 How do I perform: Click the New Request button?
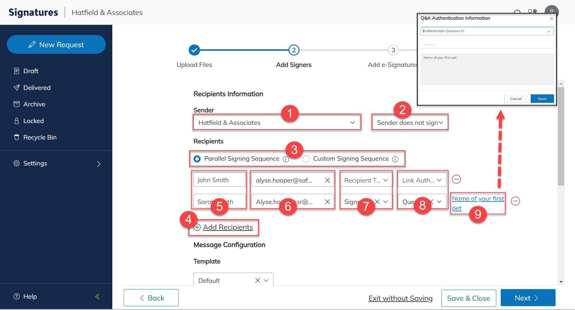click(x=56, y=44)
